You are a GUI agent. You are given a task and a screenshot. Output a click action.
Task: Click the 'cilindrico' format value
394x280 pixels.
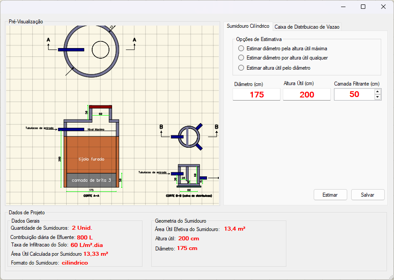point(75,263)
